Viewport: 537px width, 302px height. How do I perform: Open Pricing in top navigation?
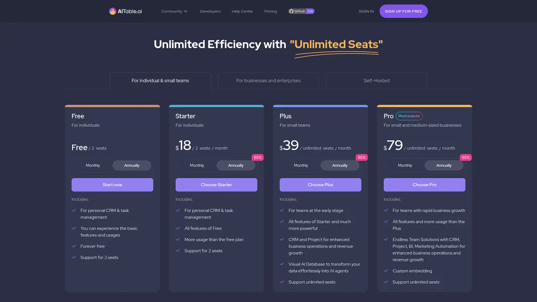271,11
